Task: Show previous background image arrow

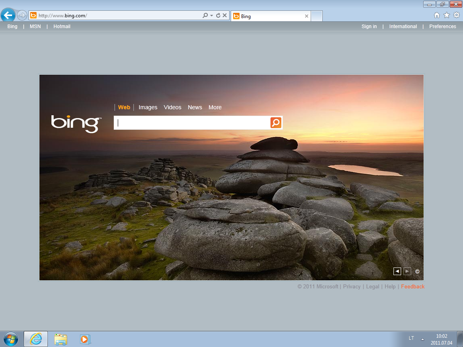Action: 397,271
